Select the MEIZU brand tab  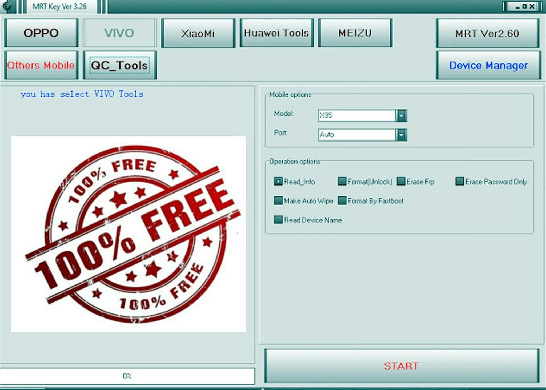pos(355,33)
